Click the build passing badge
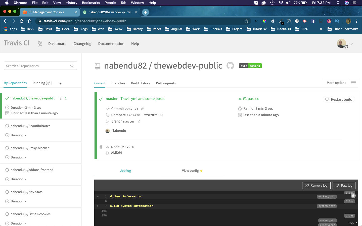The image size is (362, 226). pos(250,66)
